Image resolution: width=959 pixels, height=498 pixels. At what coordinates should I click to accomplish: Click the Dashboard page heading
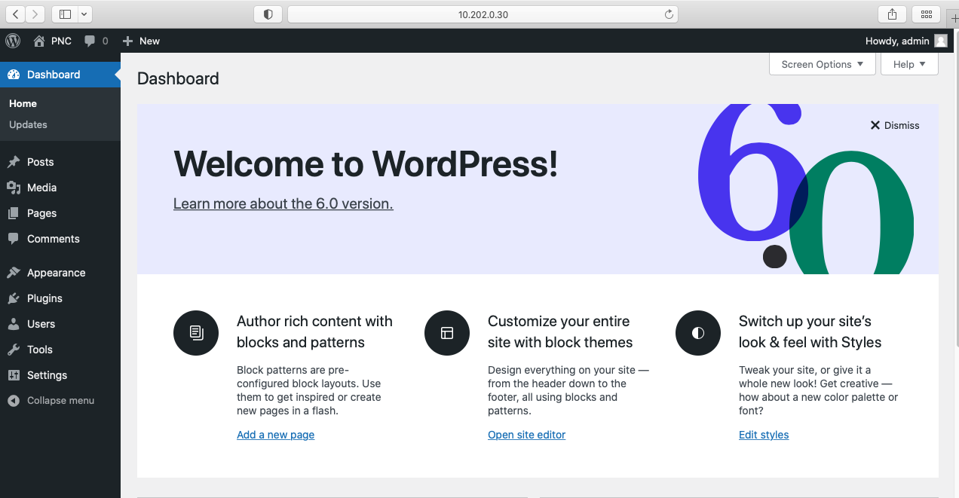pyautogui.click(x=178, y=78)
